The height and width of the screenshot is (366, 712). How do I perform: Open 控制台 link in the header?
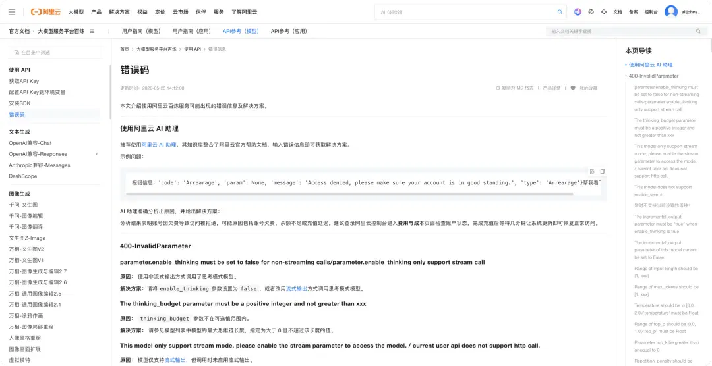tap(651, 13)
